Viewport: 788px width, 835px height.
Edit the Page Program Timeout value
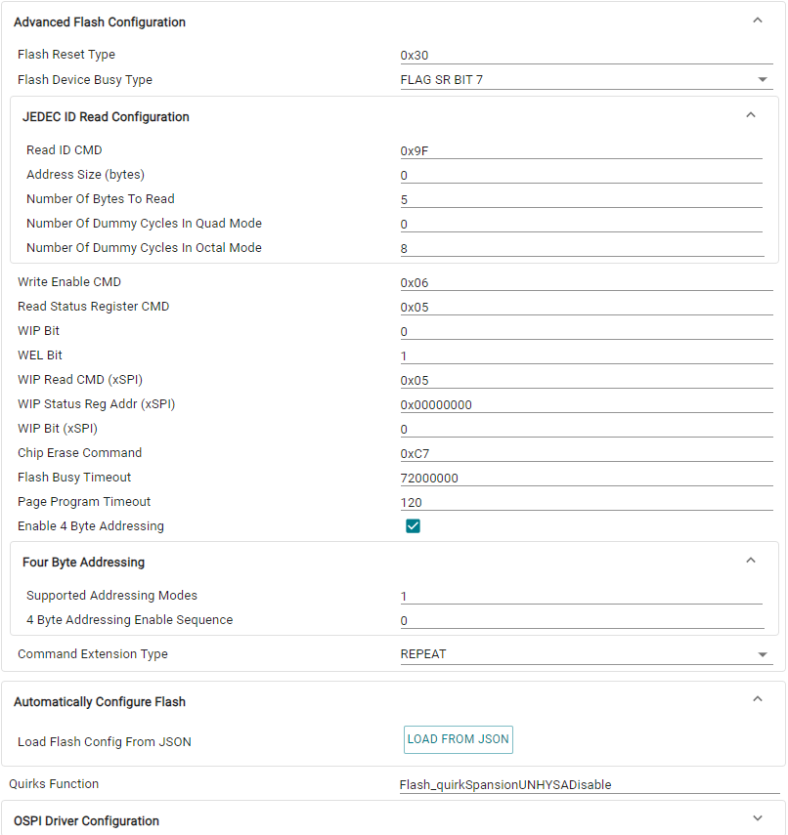point(587,503)
